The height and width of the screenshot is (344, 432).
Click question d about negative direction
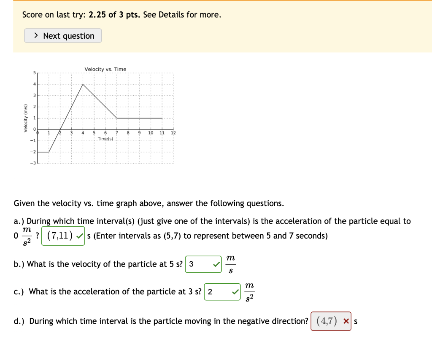pyautogui.click(x=160, y=321)
